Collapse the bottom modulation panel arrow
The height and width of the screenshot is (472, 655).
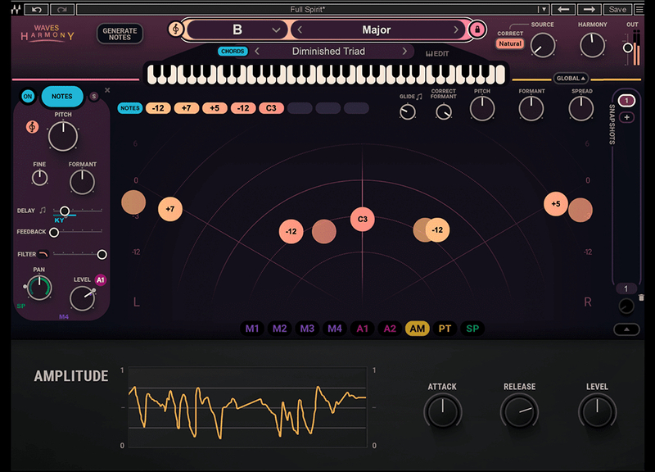(626, 329)
